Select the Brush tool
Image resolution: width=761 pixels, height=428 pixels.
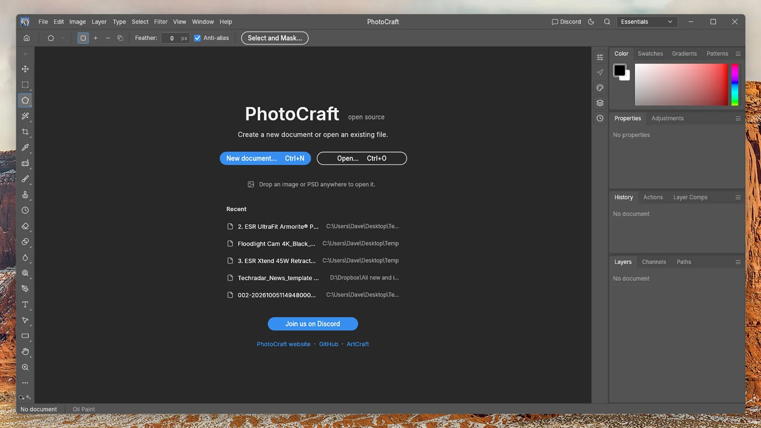coord(25,179)
